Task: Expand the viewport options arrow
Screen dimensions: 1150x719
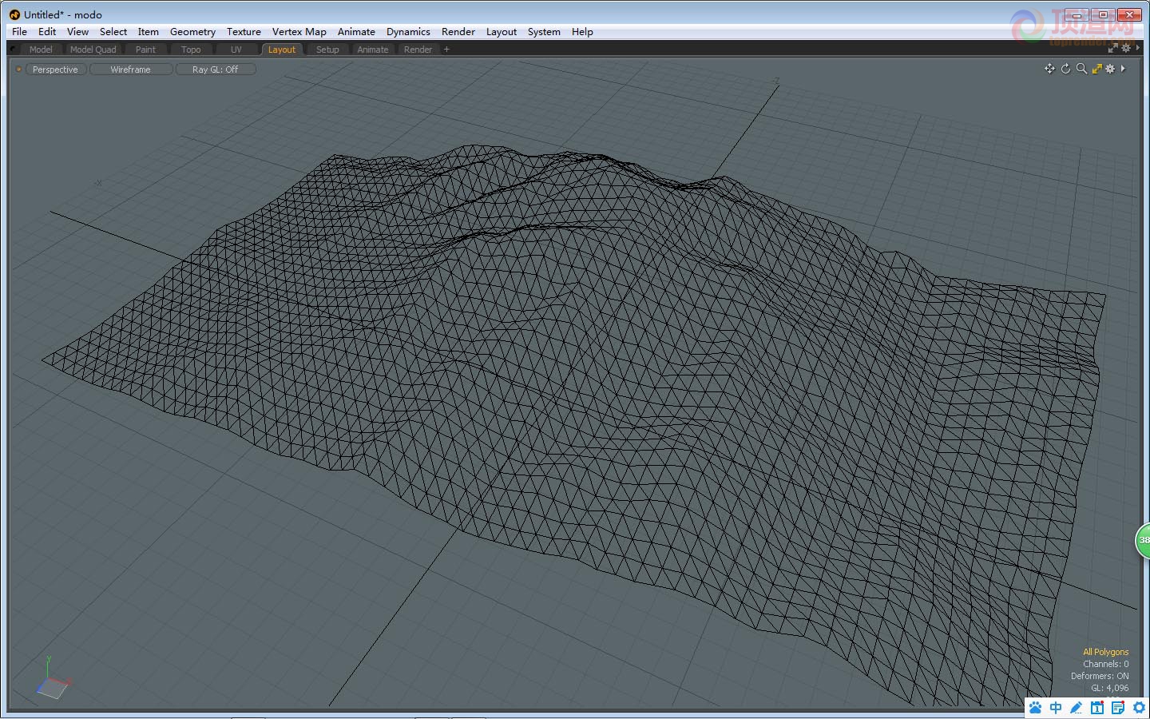Action: tap(1123, 69)
